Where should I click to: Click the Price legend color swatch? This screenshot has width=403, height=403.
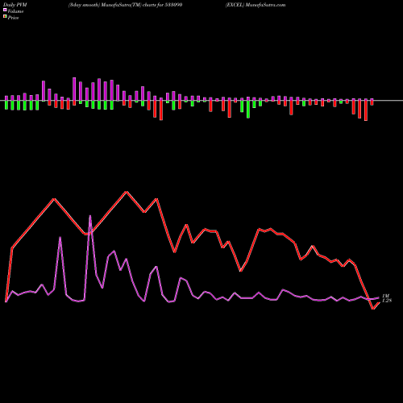pos(5,16)
